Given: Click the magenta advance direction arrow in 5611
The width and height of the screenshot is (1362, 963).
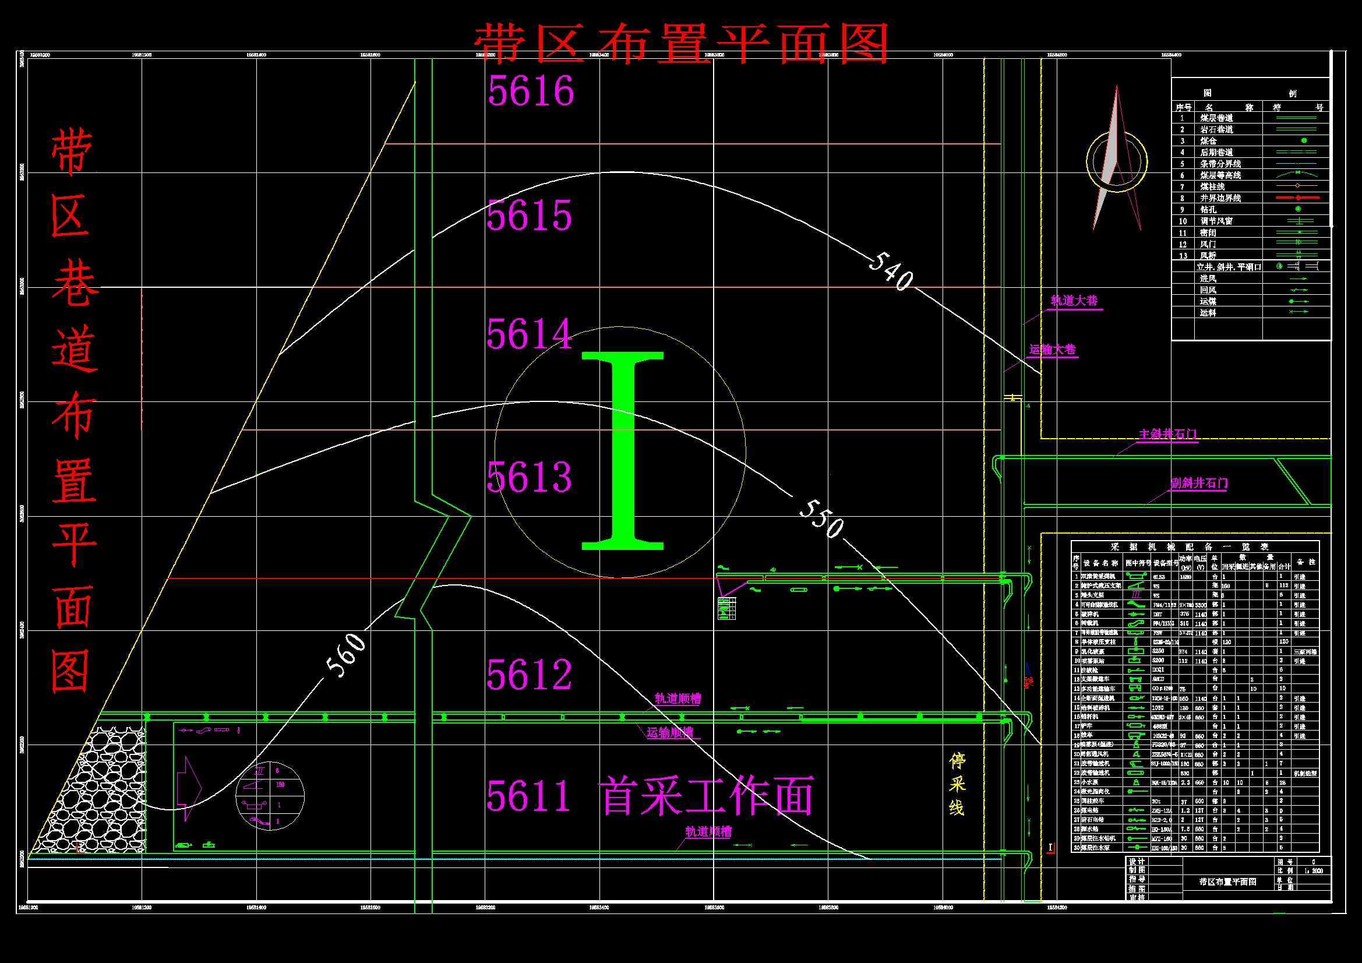Looking at the screenshot, I should tap(189, 789).
